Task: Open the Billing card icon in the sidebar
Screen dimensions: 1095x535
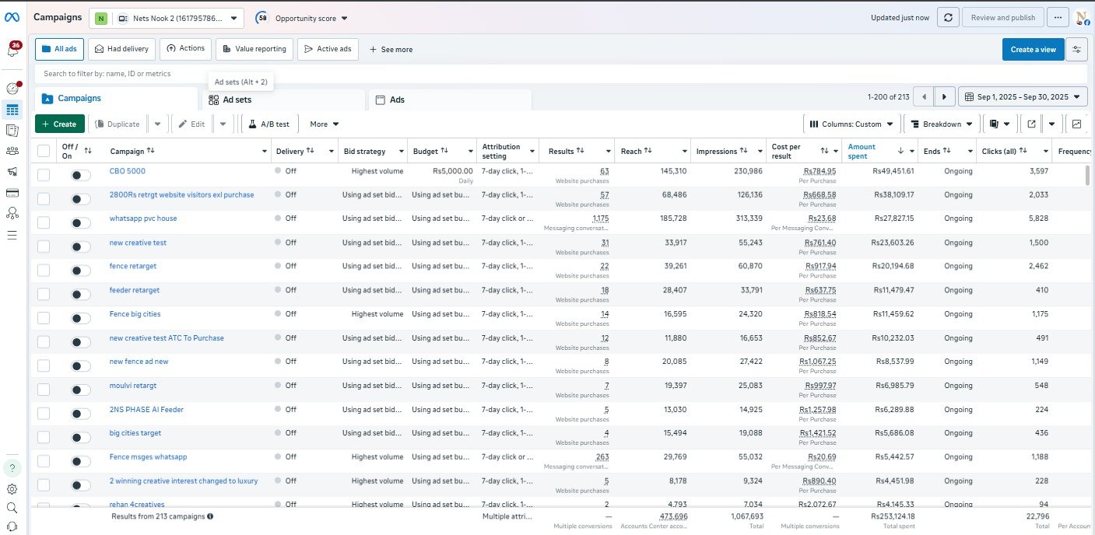Action: [x=12, y=192]
